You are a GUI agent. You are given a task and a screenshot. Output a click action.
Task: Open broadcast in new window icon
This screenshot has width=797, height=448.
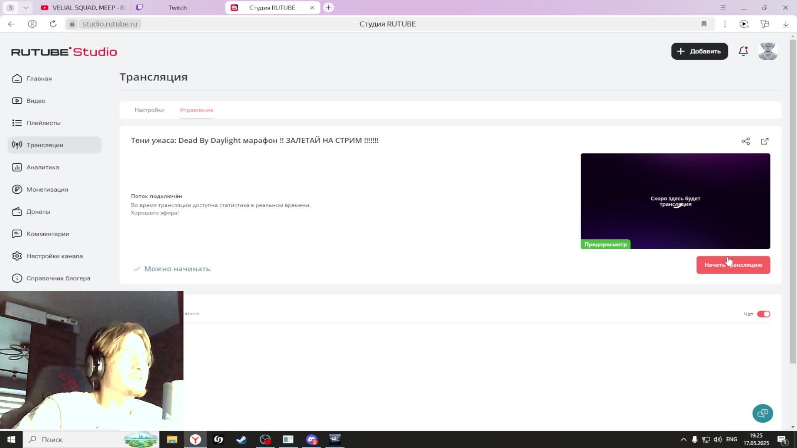[765, 141]
